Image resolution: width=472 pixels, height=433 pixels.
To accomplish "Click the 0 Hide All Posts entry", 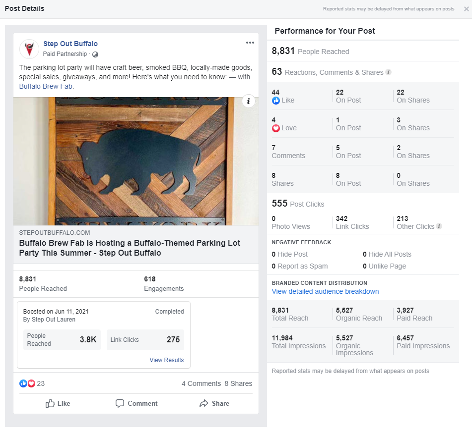I will pos(387,254).
